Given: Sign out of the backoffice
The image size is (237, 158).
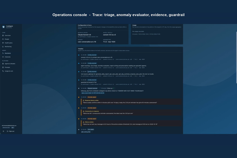Looking at the screenshot, I should [x=11, y=131].
